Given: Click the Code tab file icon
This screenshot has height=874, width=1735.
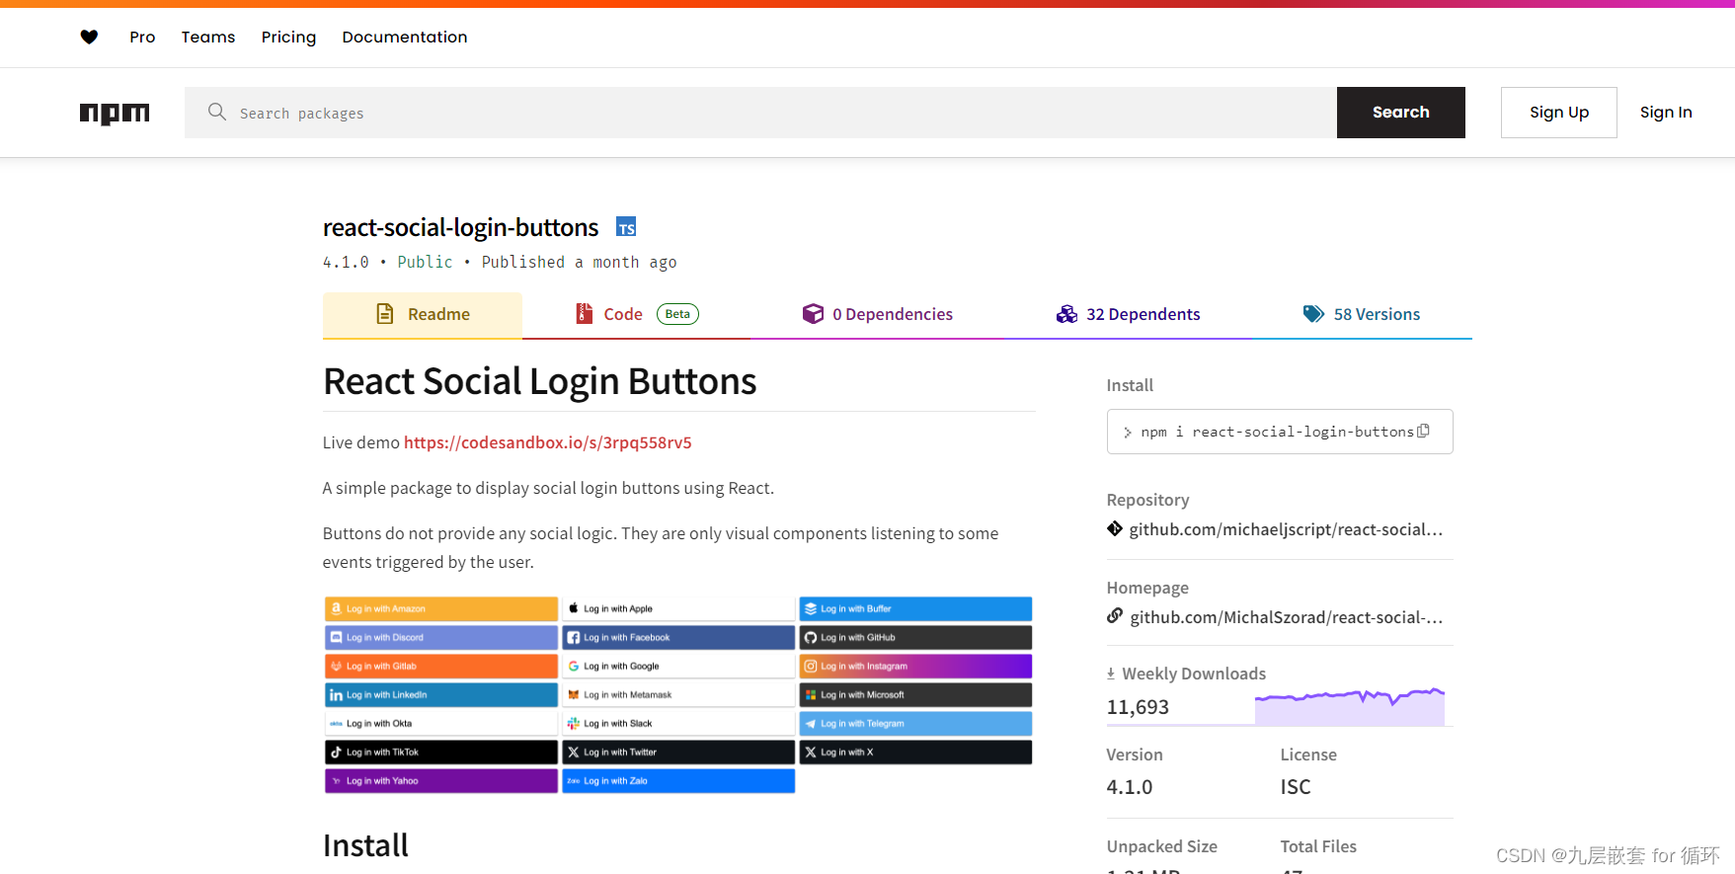Looking at the screenshot, I should 584,314.
